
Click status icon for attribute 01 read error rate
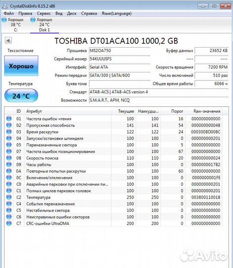click(x=9, y=119)
